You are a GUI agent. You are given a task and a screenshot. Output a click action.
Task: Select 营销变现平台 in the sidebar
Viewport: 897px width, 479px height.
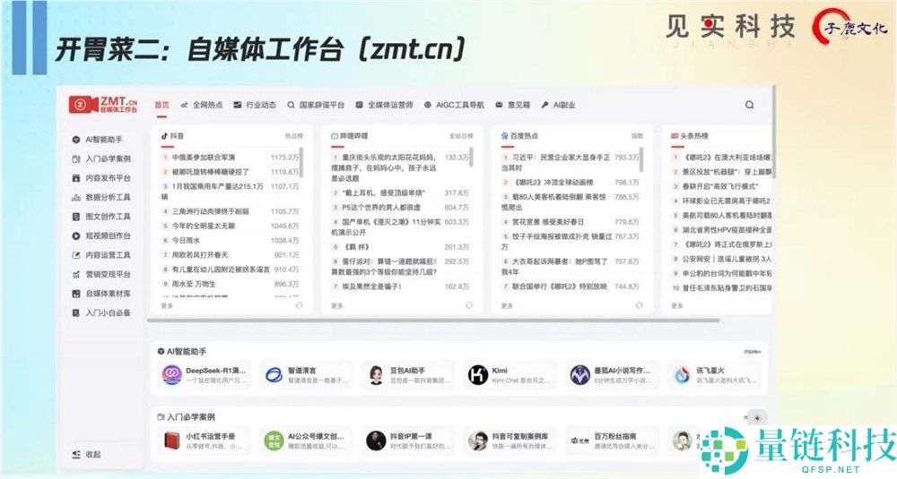click(101, 274)
